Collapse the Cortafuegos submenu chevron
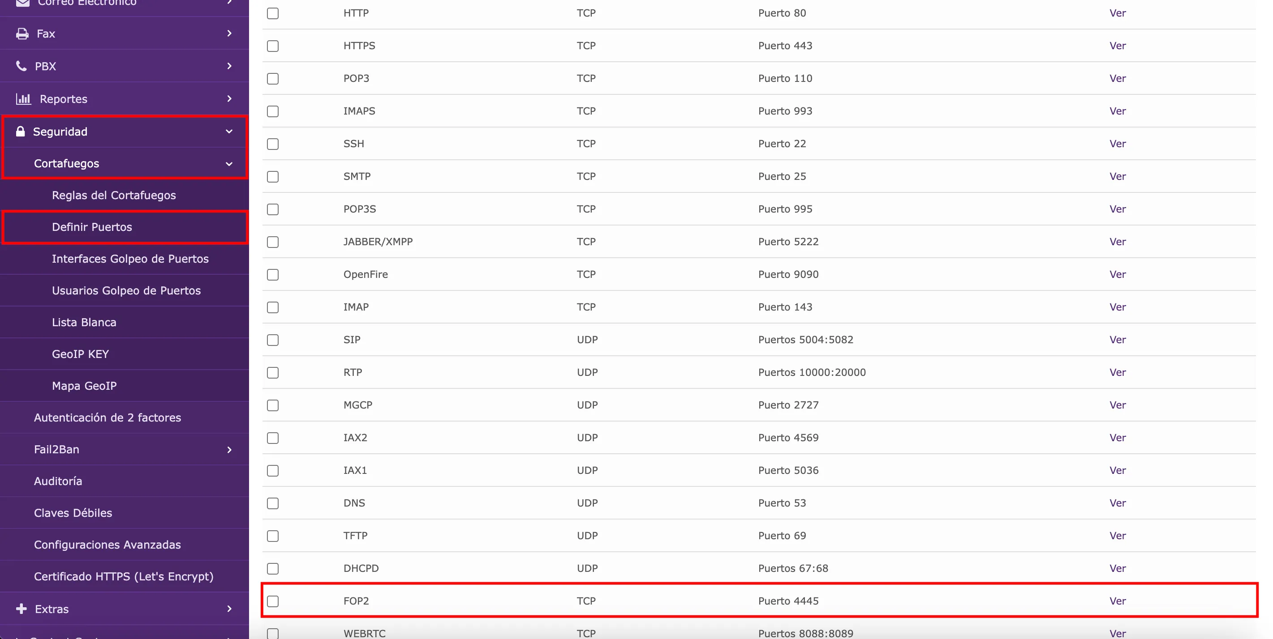This screenshot has width=1273, height=639. pos(229,163)
